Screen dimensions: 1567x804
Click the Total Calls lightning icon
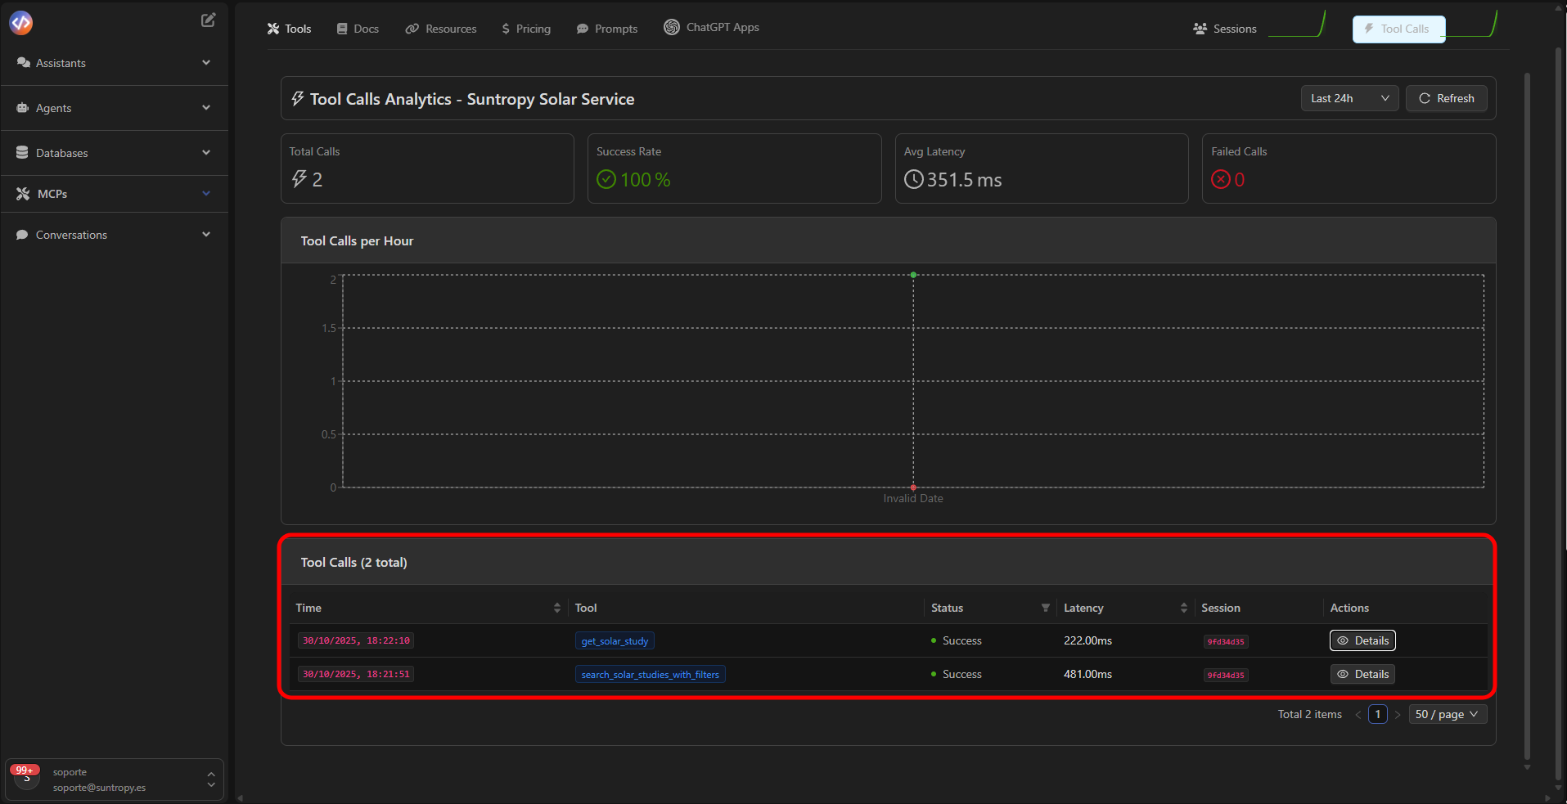point(299,178)
